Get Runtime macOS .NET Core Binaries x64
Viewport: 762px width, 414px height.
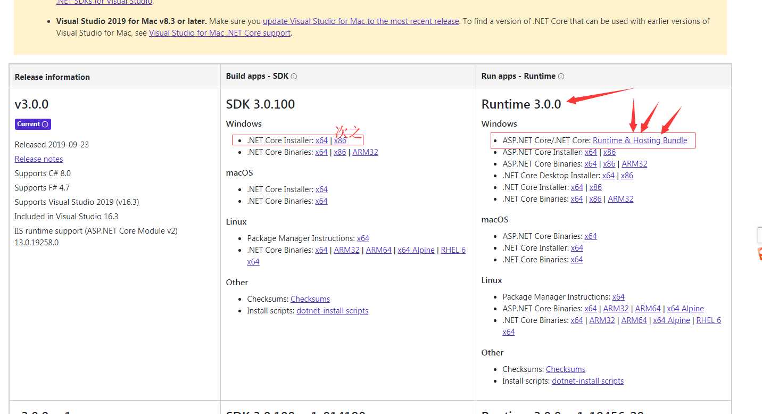pyautogui.click(x=577, y=260)
